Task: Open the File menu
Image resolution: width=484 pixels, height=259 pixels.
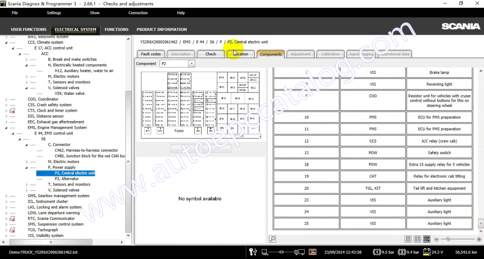Action: coord(15,13)
